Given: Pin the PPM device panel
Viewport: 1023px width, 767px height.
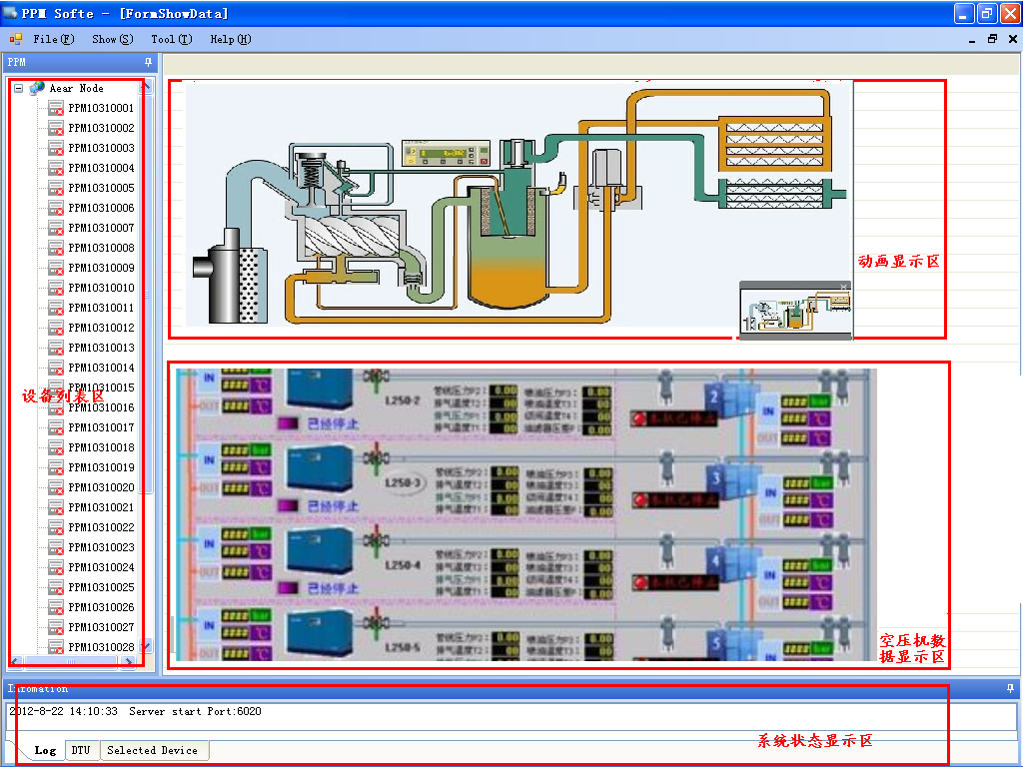Looking at the screenshot, I should click(x=148, y=62).
